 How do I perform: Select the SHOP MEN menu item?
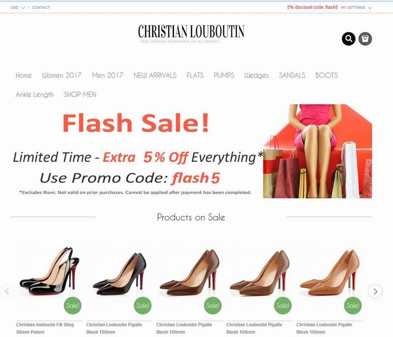(x=80, y=94)
